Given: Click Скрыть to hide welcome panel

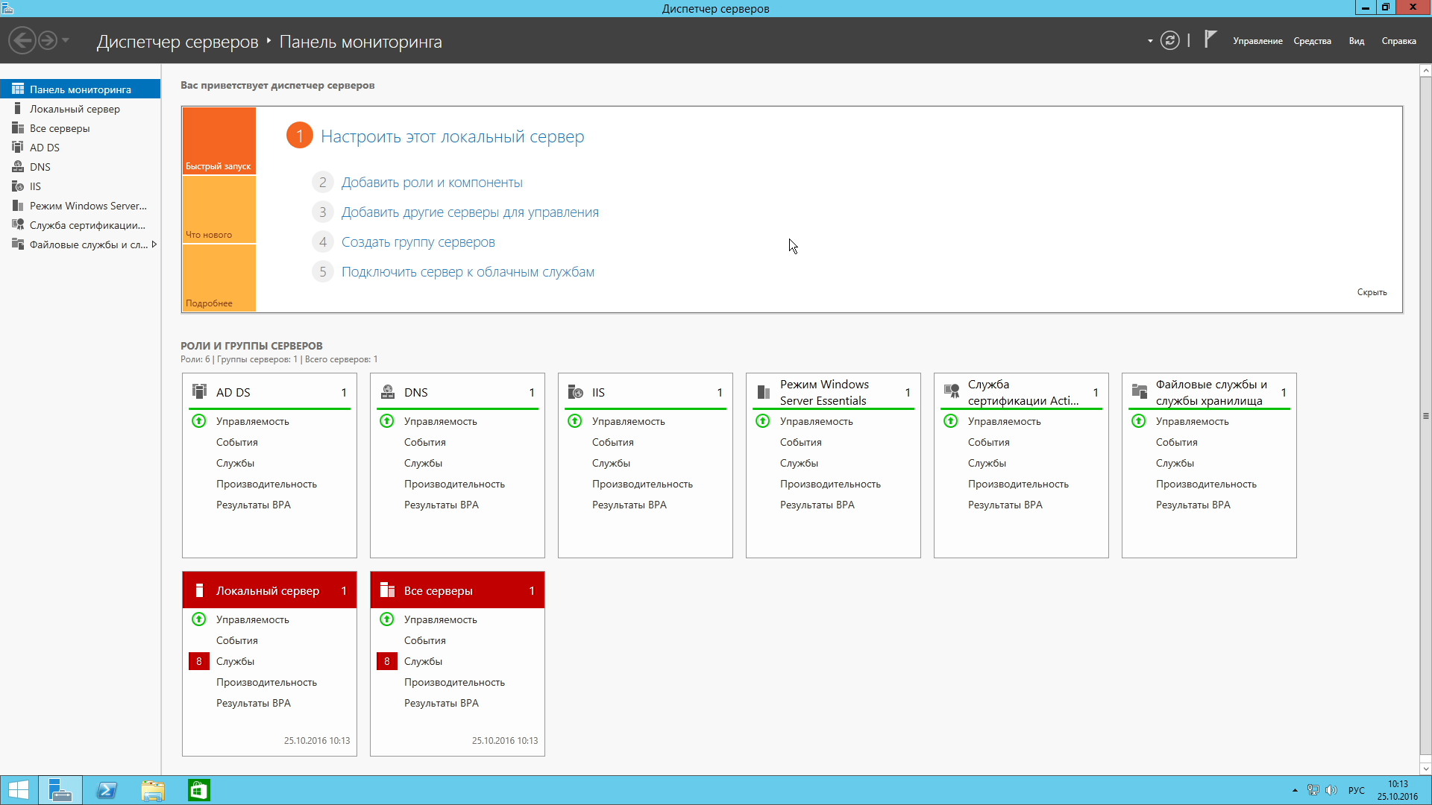Looking at the screenshot, I should coord(1372,292).
